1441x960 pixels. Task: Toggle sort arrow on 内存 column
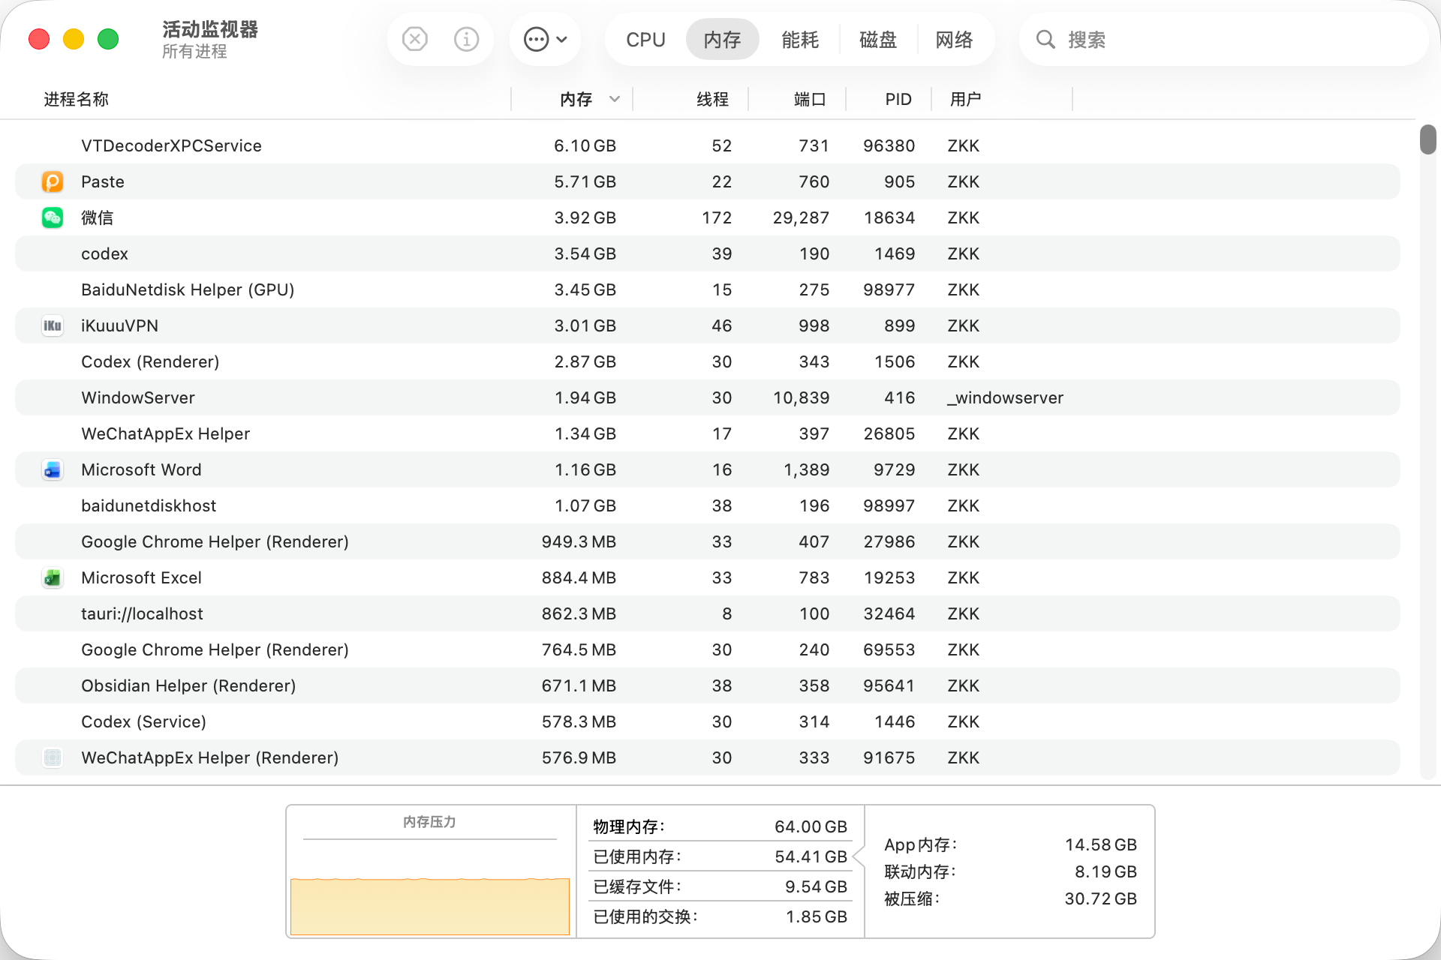[x=615, y=99]
